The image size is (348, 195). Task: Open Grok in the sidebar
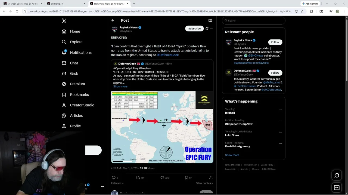(70, 73)
